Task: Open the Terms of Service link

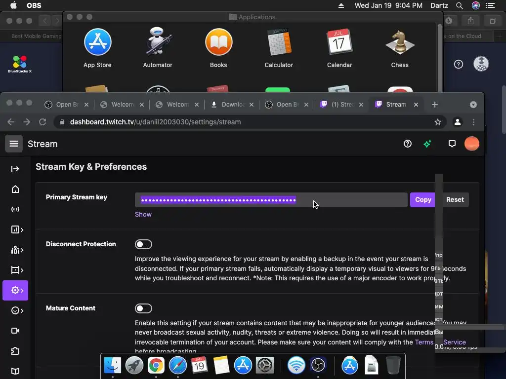Action: [440, 342]
